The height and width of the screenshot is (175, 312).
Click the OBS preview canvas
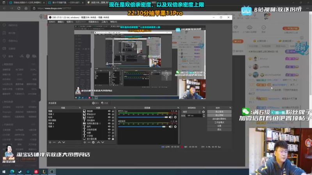tap(140, 62)
